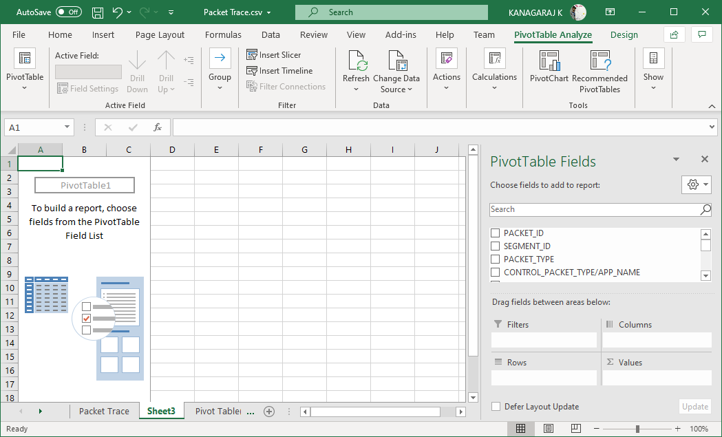Click the Share icon
722x437 pixels.
674,34
